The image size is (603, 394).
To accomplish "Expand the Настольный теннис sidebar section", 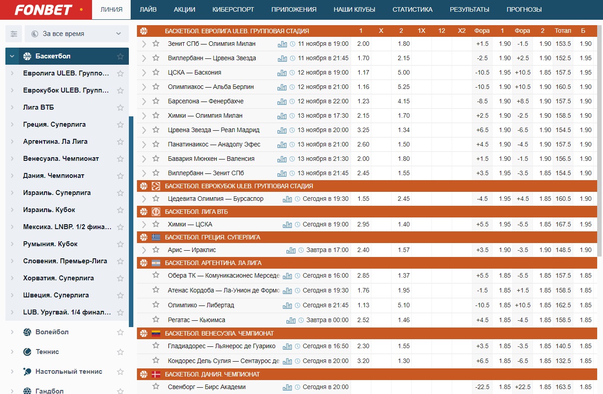I will pyautogui.click(x=12, y=372).
